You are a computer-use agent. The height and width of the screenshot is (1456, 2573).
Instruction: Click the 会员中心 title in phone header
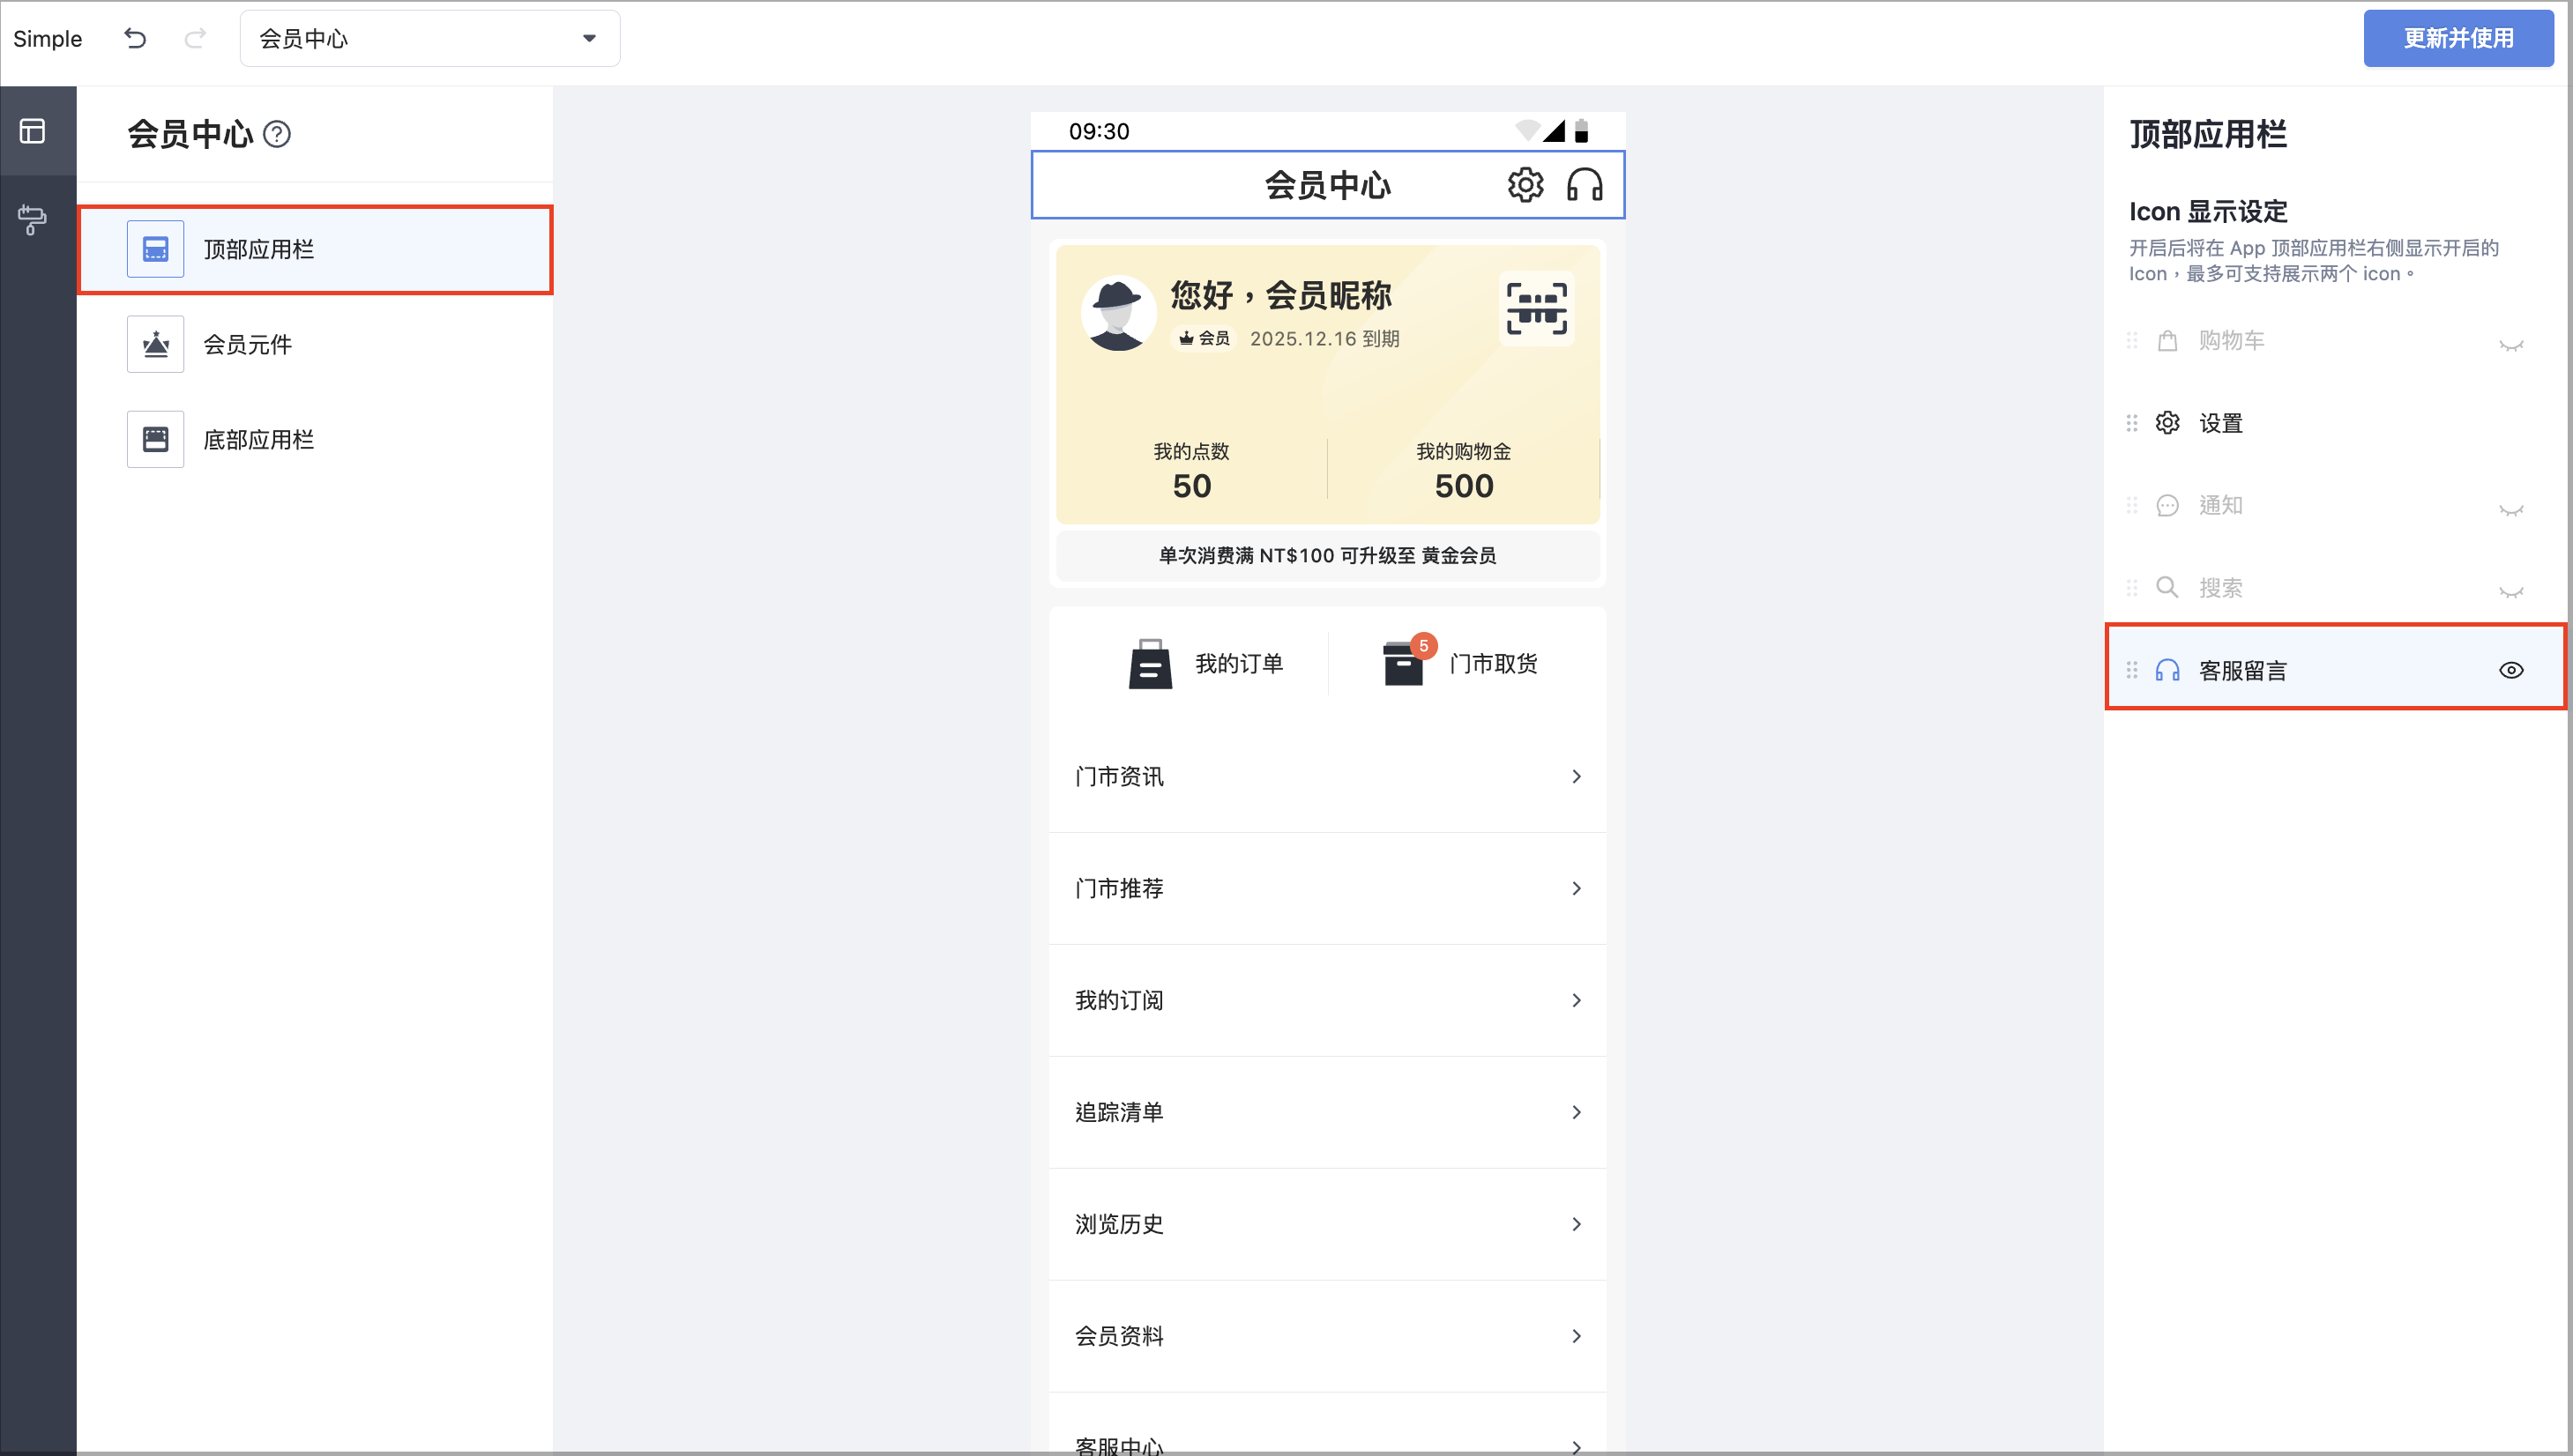click(x=1328, y=185)
